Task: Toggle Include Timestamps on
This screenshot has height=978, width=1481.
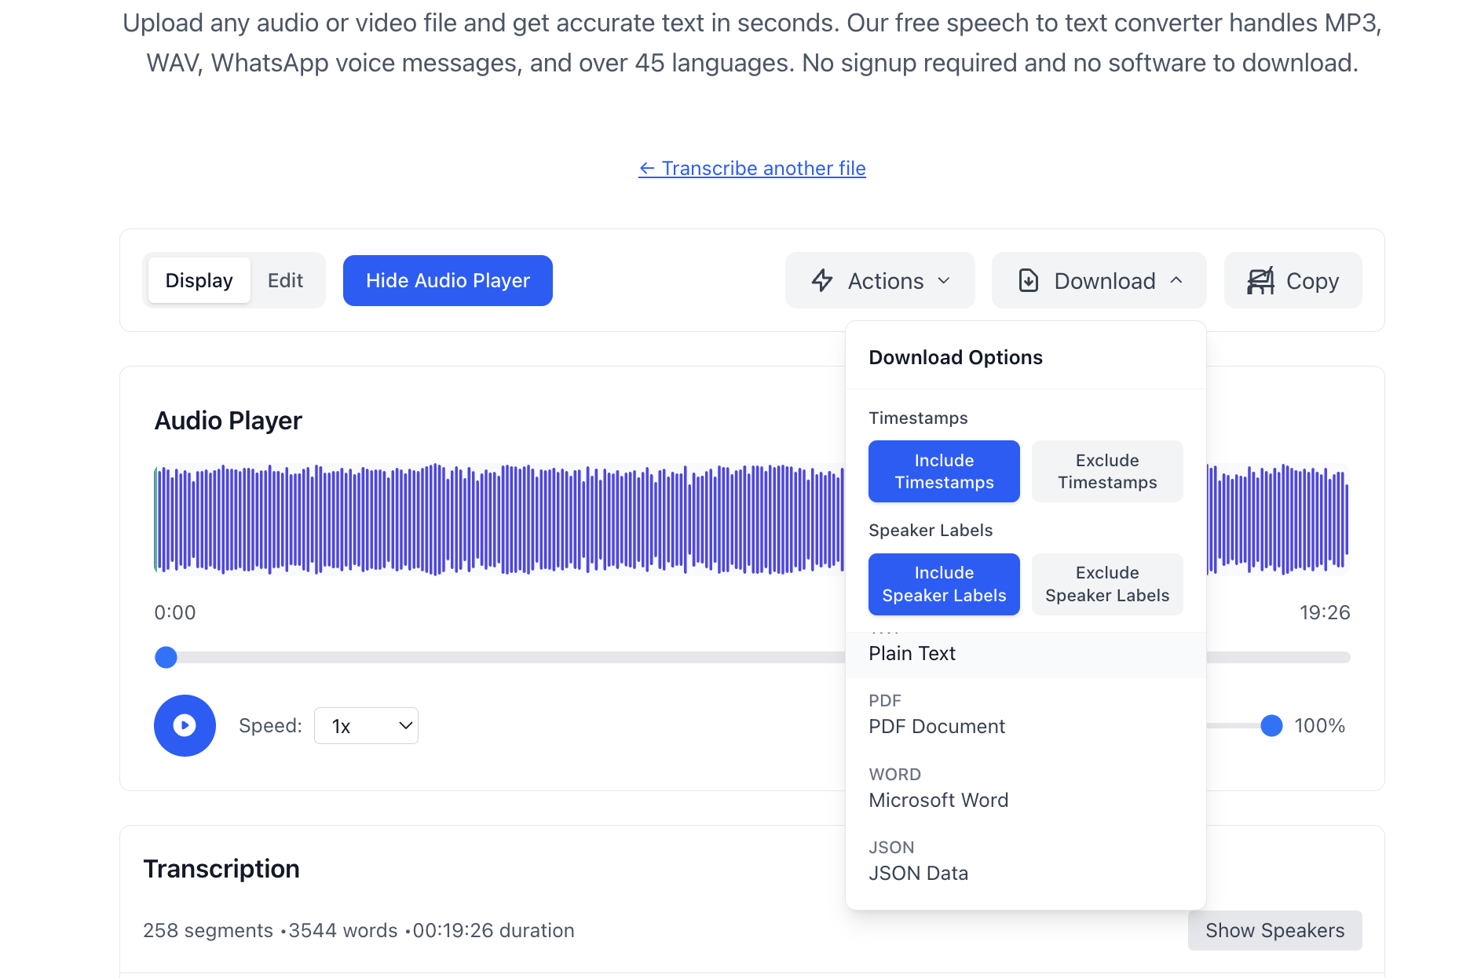Action: (943, 471)
